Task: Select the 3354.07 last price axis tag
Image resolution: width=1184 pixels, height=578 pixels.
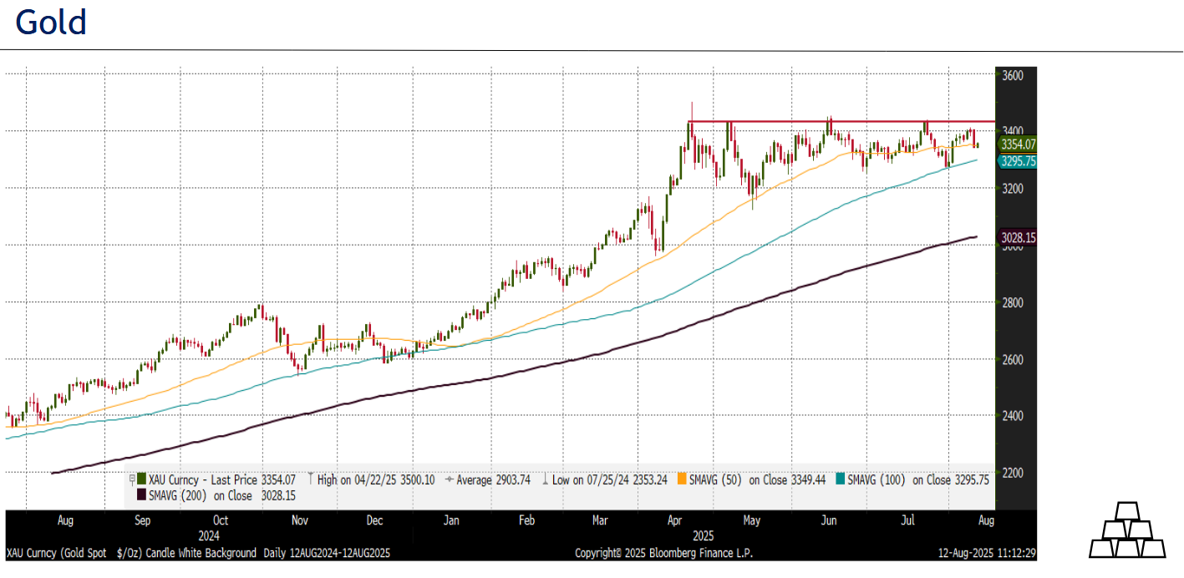Action: (x=1017, y=144)
